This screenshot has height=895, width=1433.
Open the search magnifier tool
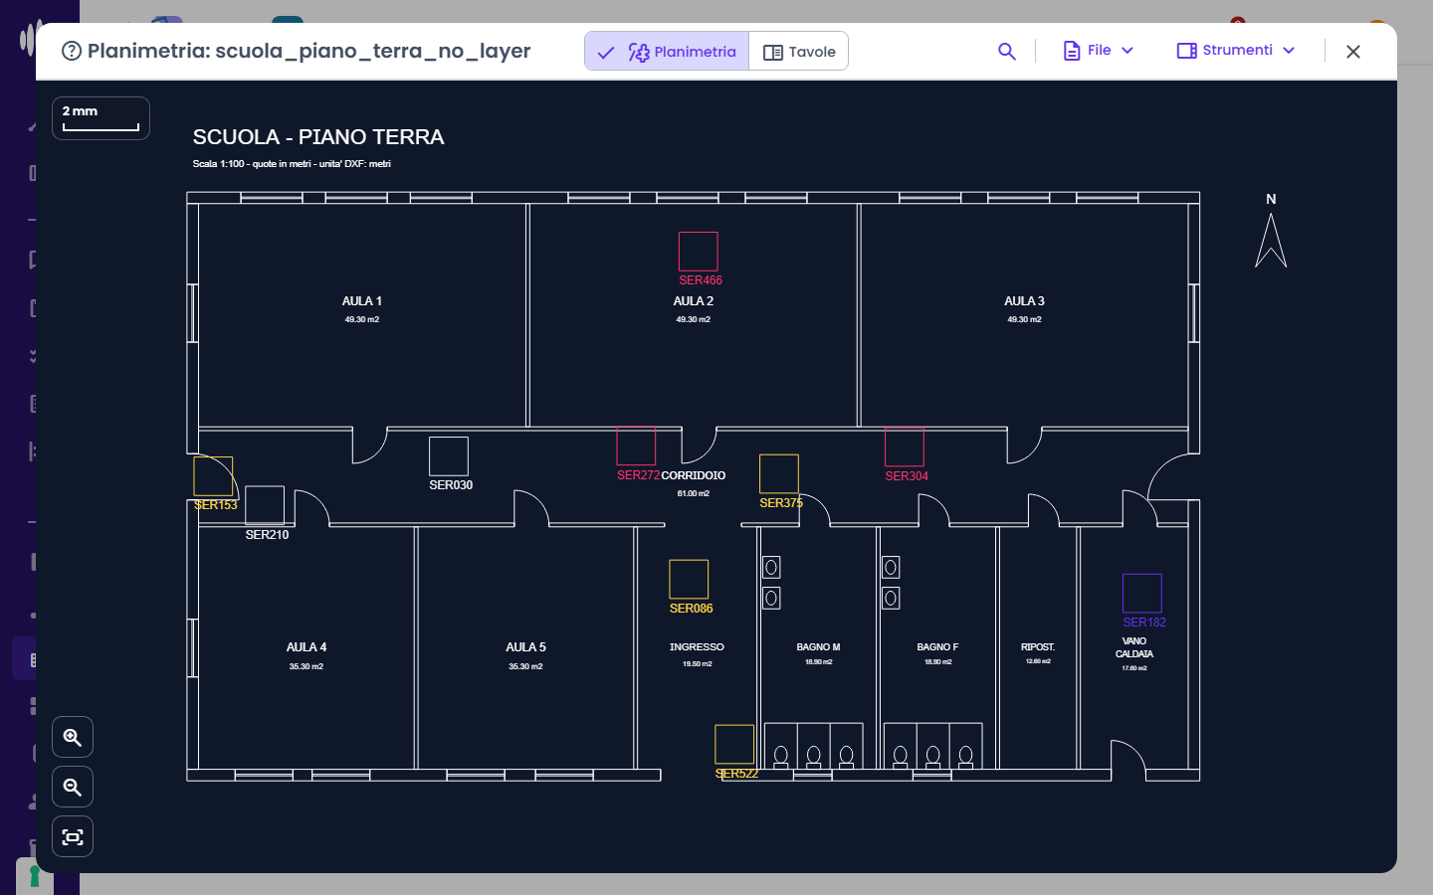pyautogui.click(x=1007, y=51)
